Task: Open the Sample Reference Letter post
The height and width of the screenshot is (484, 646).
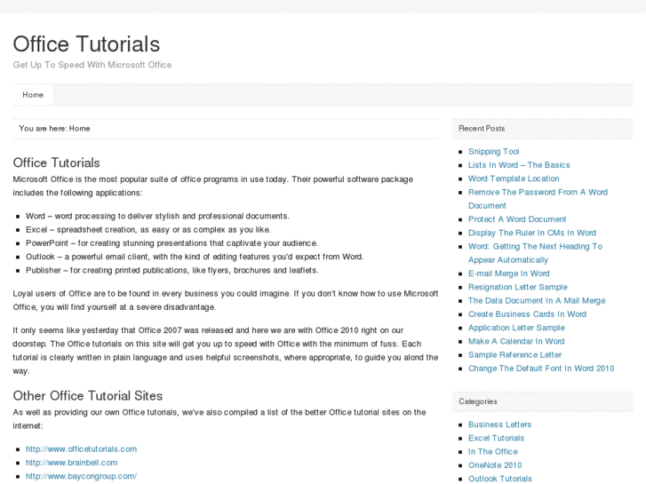Action: click(x=514, y=355)
